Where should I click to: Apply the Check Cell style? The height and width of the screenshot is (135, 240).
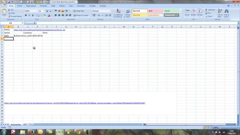(171, 15)
